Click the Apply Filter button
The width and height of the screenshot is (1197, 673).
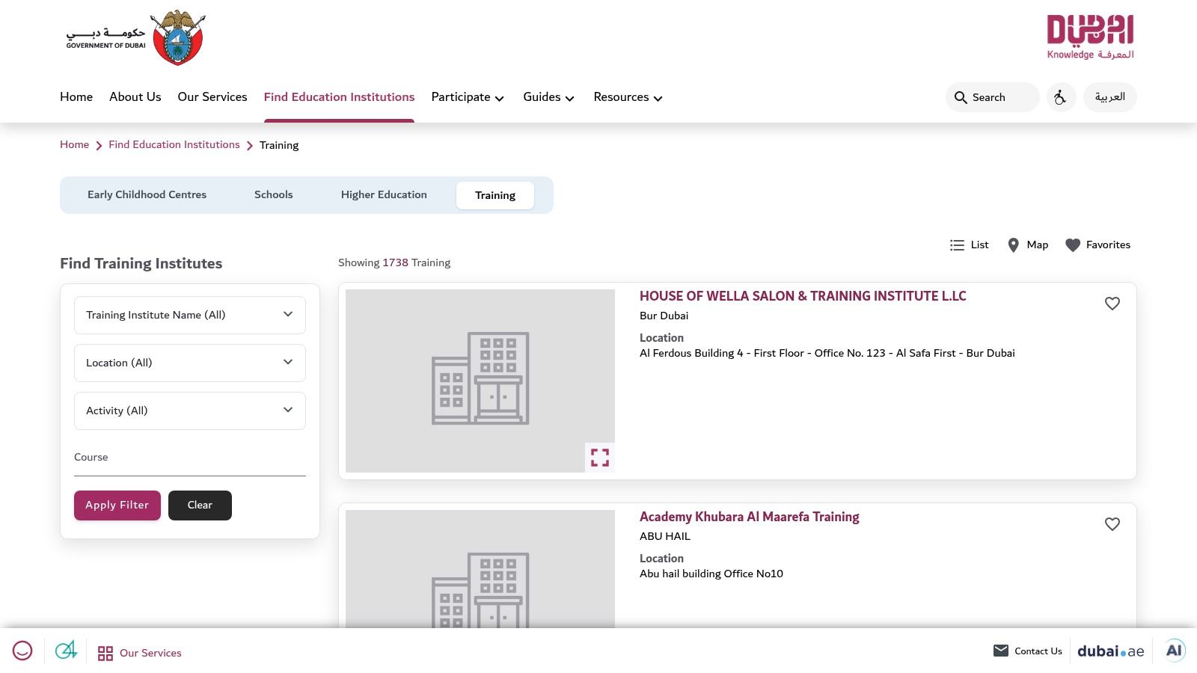pos(117,505)
